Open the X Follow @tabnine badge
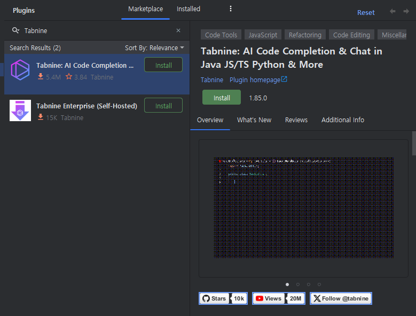 point(341,298)
